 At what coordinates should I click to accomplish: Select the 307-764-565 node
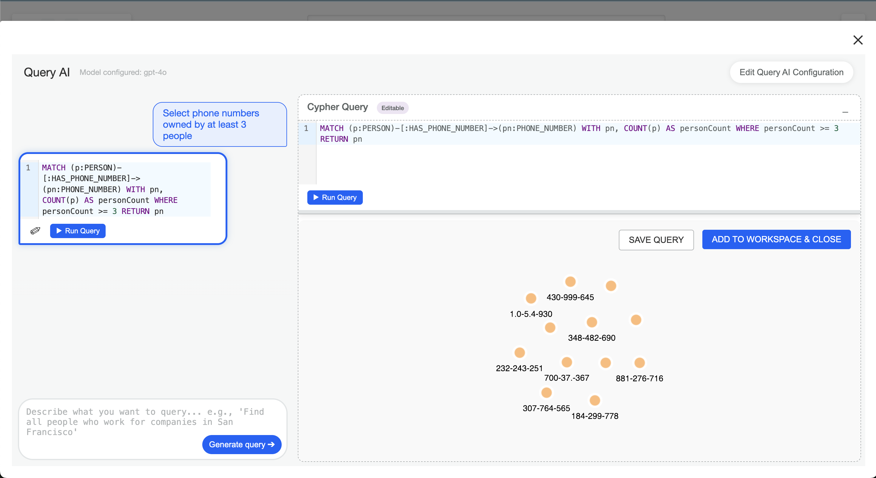(547, 393)
